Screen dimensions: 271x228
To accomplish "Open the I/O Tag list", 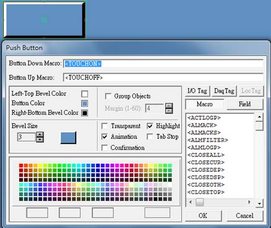I will 197,91.
